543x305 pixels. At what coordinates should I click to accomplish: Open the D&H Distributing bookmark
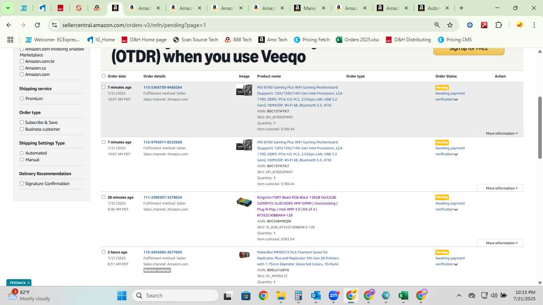coord(408,40)
